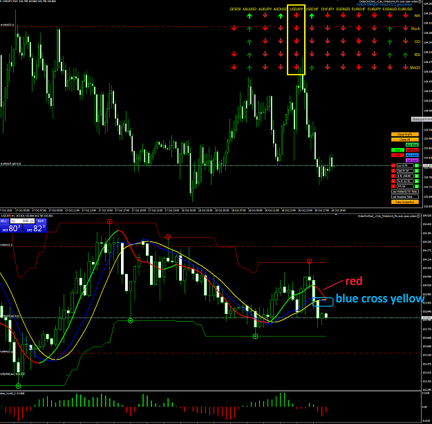This screenshot has width=432, height=424.
Task: Decrease the TP value with minus button
Action: tap(393, 186)
